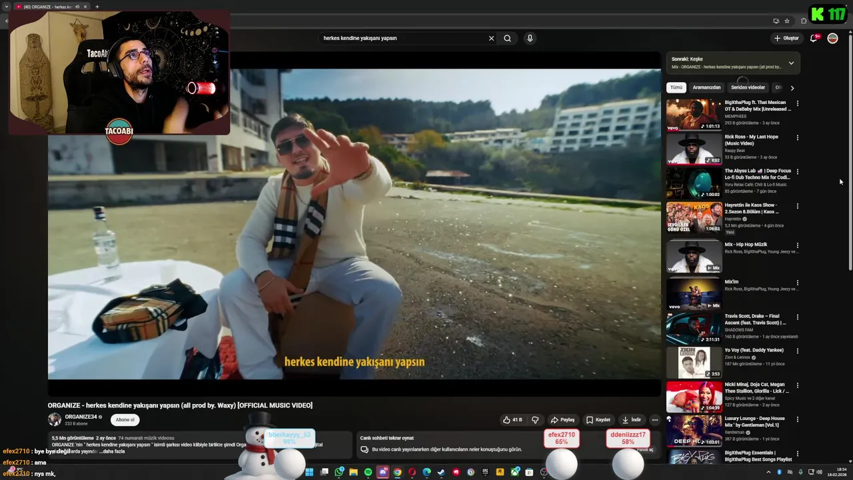Click the search magnifier button
The image size is (853, 480).
tap(507, 38)
